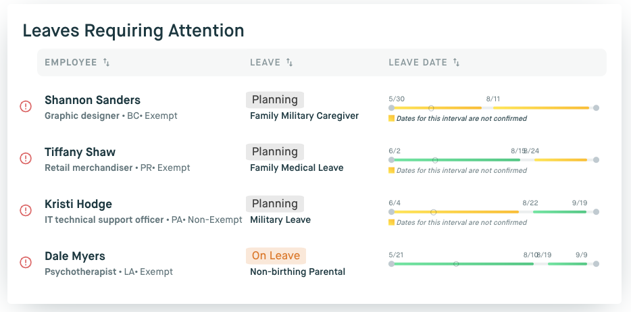This screenshot has width=631, height=312.
Task: Click warning icon next to Dale Myers
Action: point(26,262)
